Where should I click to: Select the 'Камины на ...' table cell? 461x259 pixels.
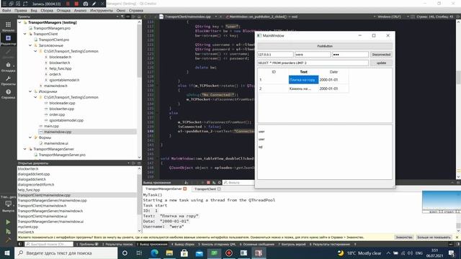coord(303,88)
